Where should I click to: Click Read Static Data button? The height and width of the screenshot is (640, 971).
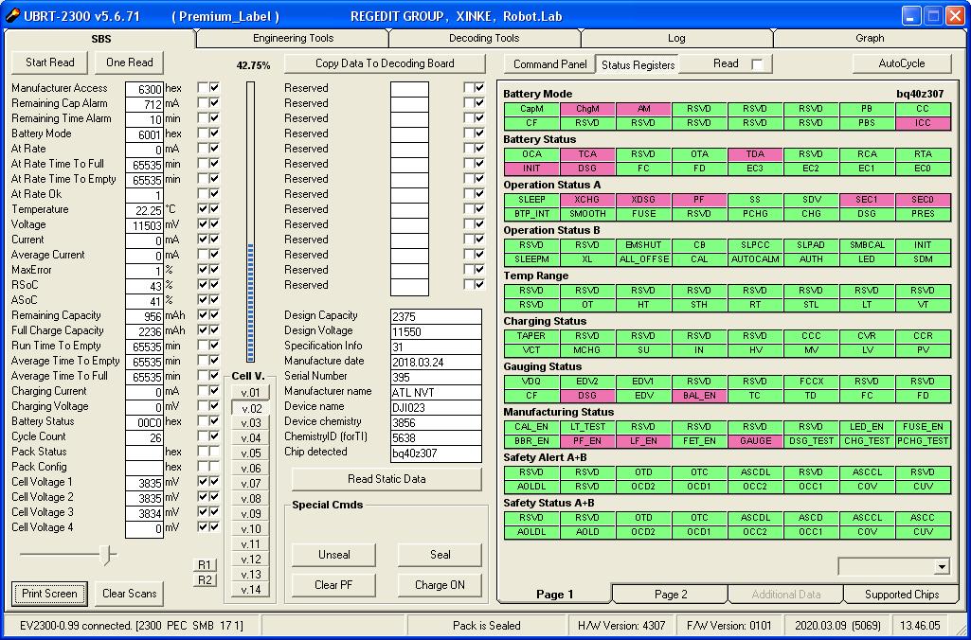point(387,479)
